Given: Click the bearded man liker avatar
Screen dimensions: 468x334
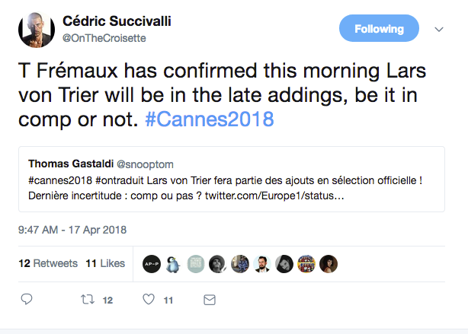Looking at the screenshot, I should 262,263.
